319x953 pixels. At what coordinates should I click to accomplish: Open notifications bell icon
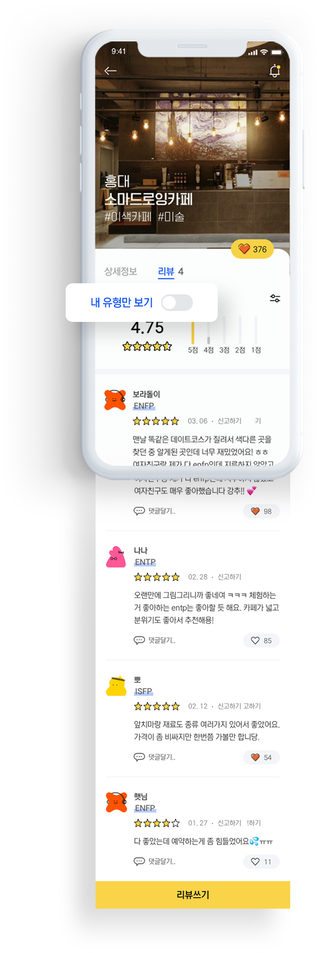pos(275,71)
